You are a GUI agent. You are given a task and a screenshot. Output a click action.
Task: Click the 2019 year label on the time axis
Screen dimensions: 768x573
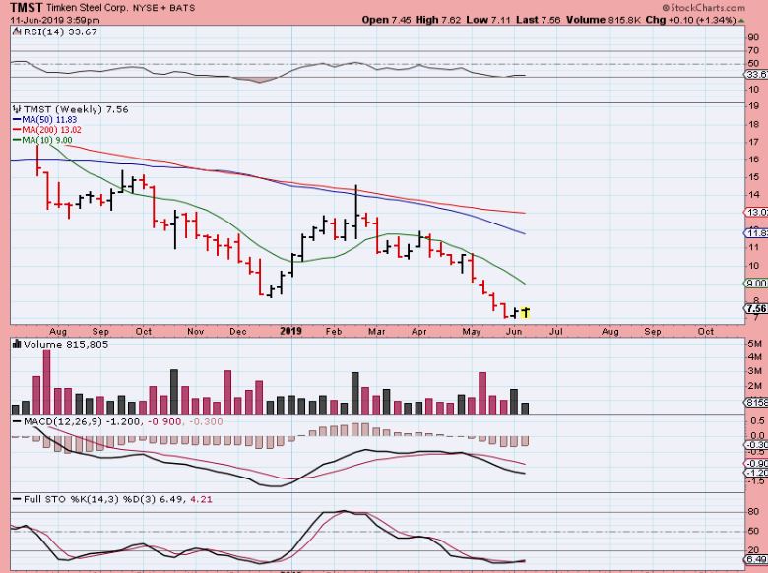pos(290,332)
